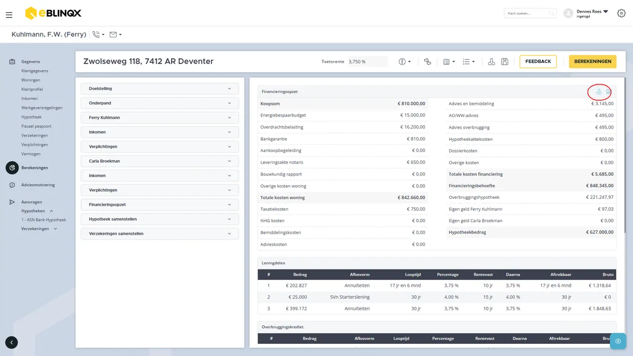This screenshot has width=633, height=356.
Task: Open the email envelope dropdown
Action: pos(116,35)
